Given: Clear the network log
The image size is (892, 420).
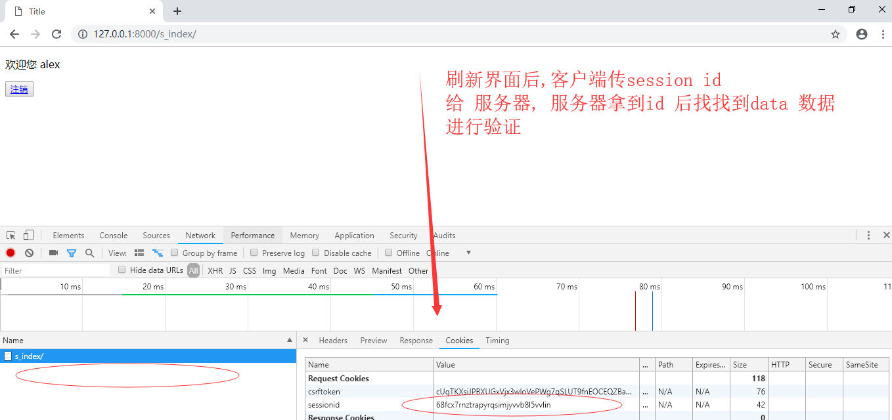Looking at the screenshot, I should (29, 253).
